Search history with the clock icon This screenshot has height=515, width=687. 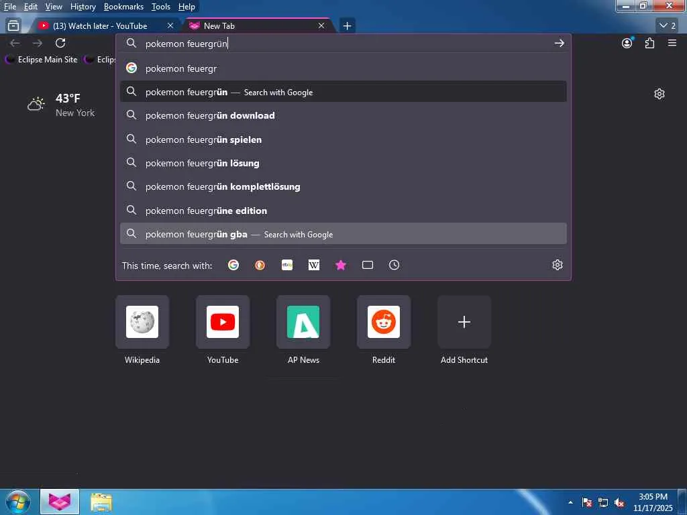tap(394, 265)
